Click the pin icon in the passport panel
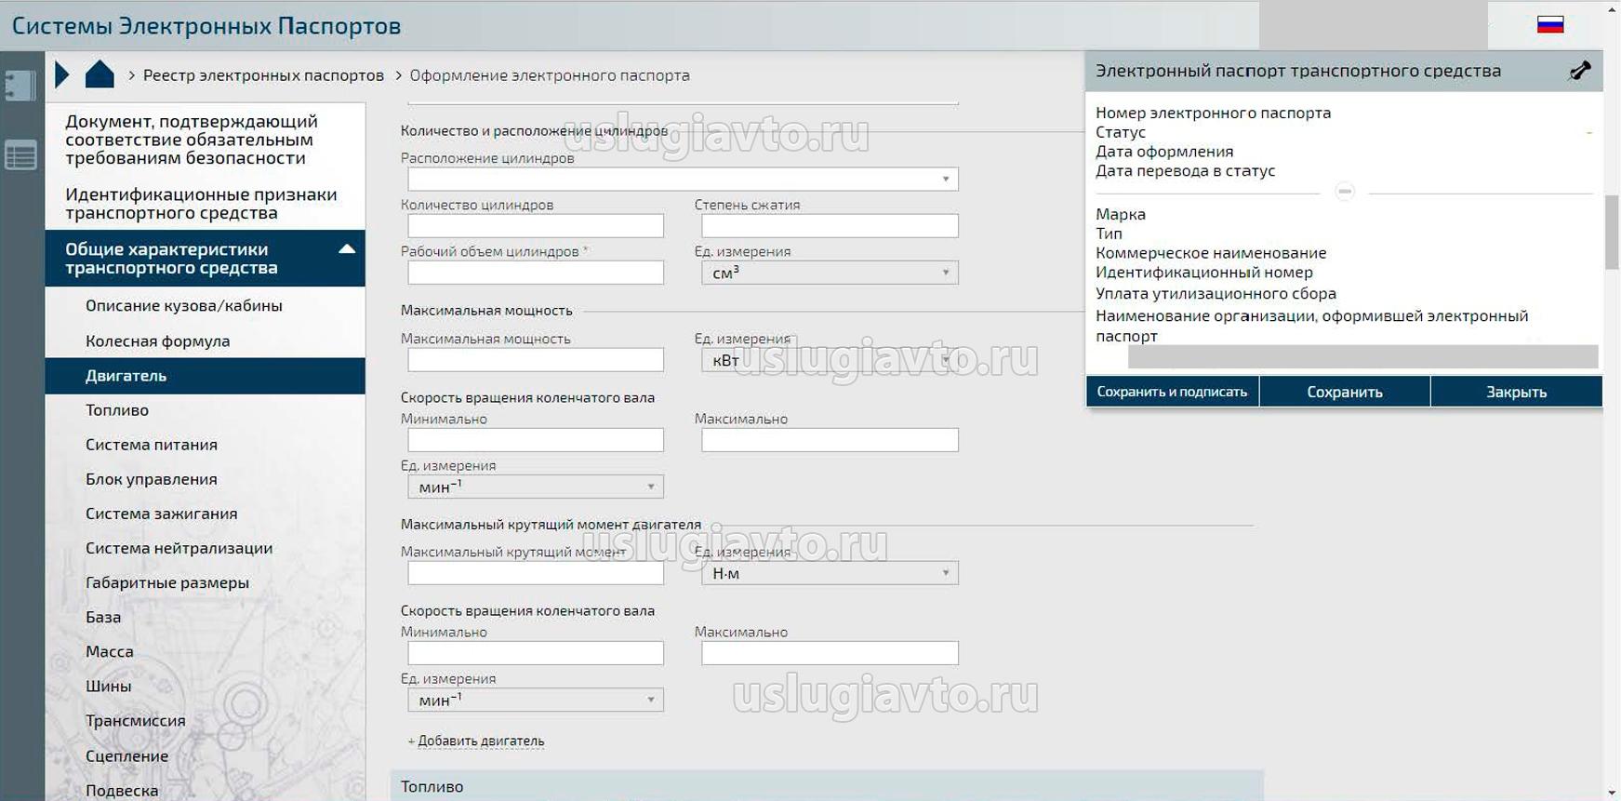1621x801 pixels. click(1579, 71)
